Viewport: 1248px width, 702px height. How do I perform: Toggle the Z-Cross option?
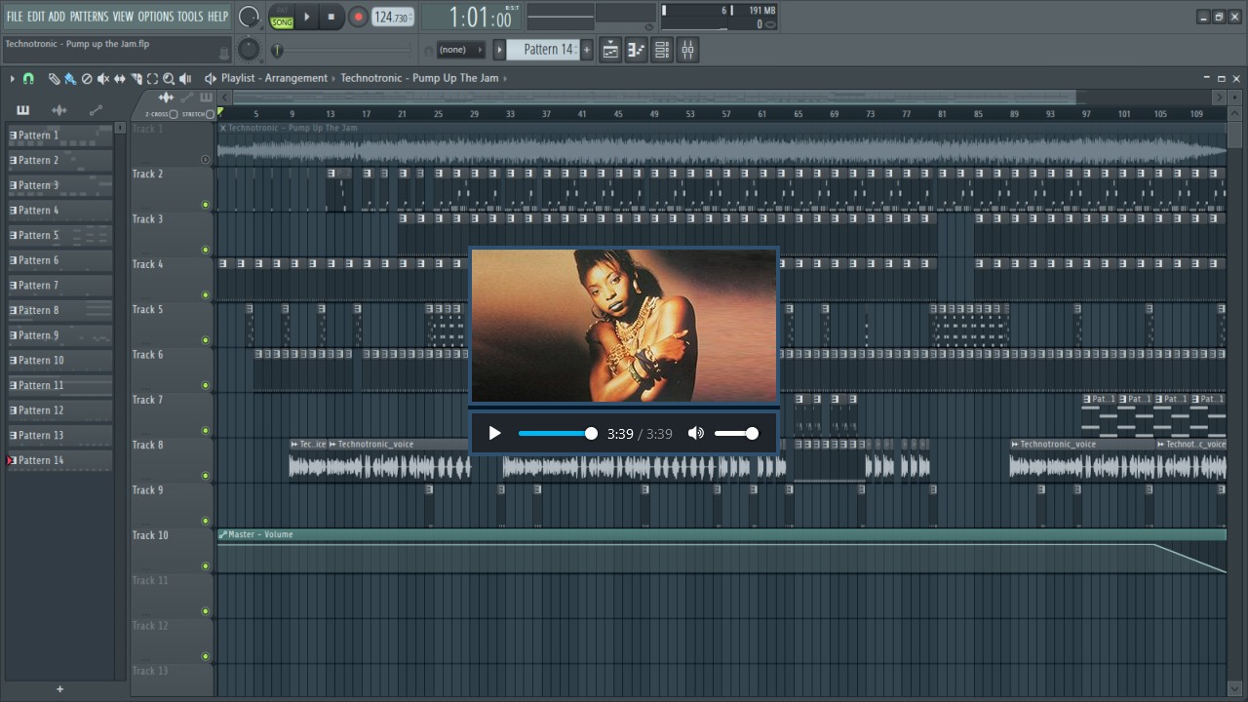click(x=174, y=114)
